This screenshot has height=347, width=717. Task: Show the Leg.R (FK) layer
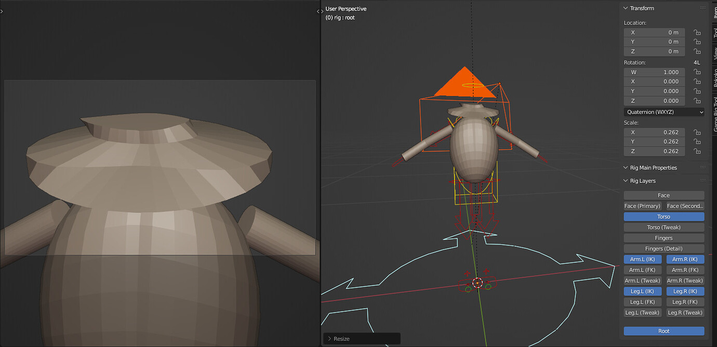click(x=685, y=302)
